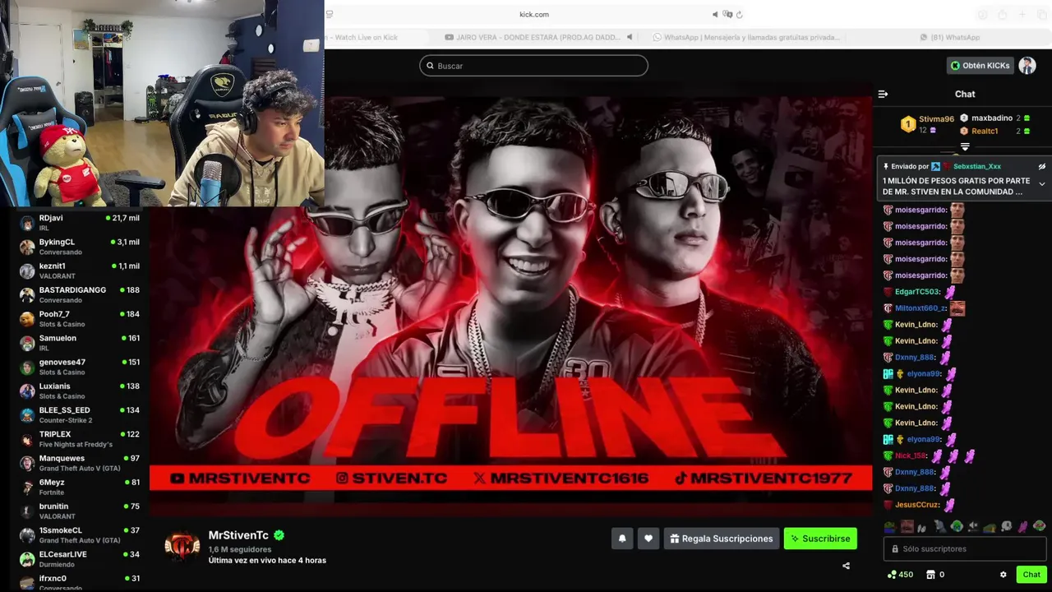Viewport: 1052px width, 592px height.
Task: Click the kick.com address bar
Action: tap(534, 14)
